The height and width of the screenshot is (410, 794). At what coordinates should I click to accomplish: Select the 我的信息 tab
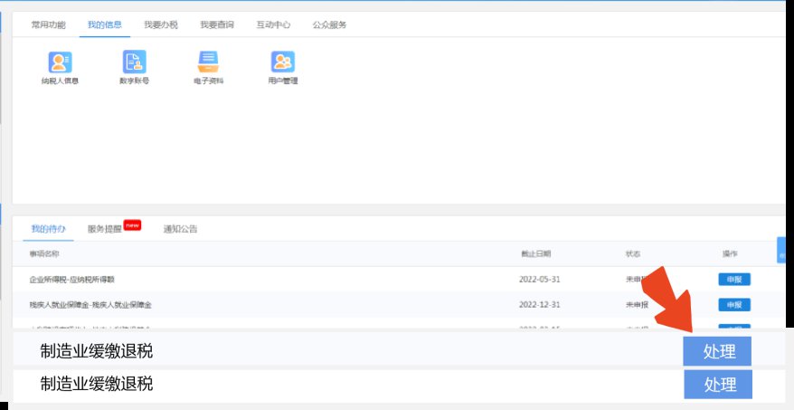(105, 24)
